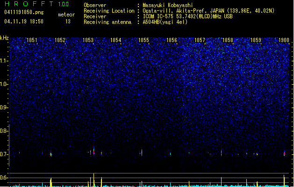Click the 0.8 kHz axis label
294x187 pixels.
(x=4, y=131)
